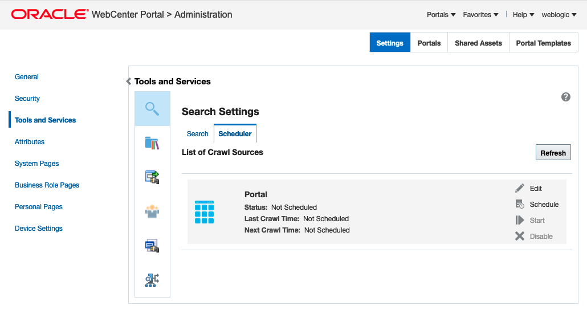The height and width of the screenshot is (334, 587).
Task: Open the portal server connection tool icon
Action: pyautogui.click(x=152, y=177)
